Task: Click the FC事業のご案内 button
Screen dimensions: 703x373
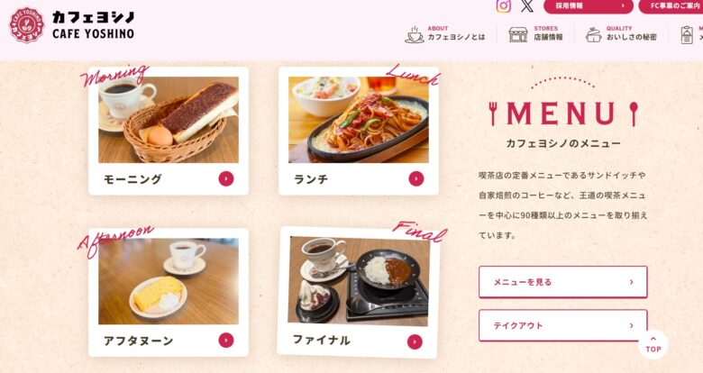Action: point(671,6)
